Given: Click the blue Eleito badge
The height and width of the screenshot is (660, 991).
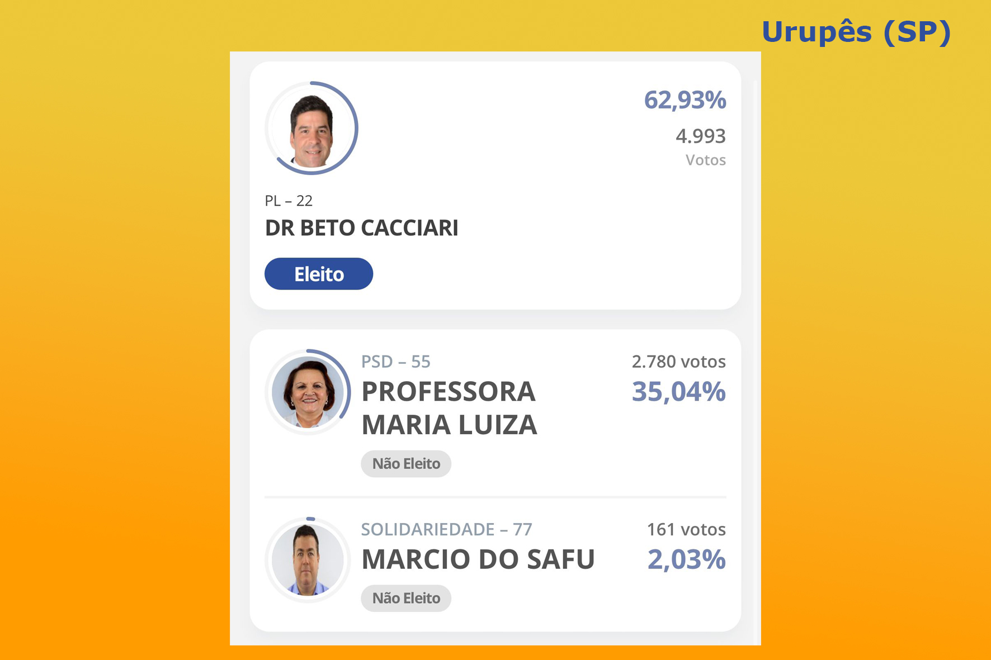Looking at the screenshot, I should 319,274.
